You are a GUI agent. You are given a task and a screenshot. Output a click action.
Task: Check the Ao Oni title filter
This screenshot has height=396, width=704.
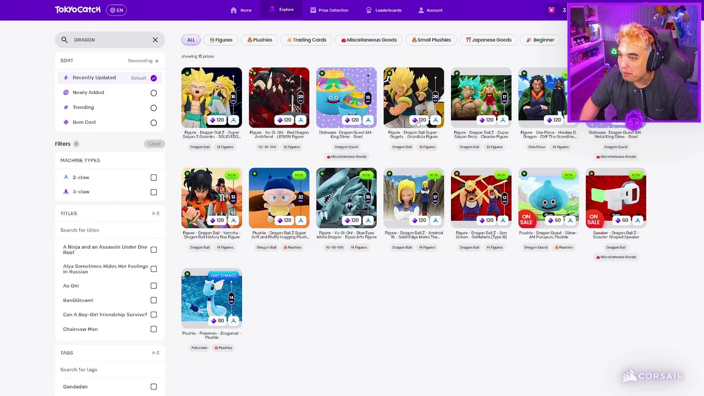point(153,286)
